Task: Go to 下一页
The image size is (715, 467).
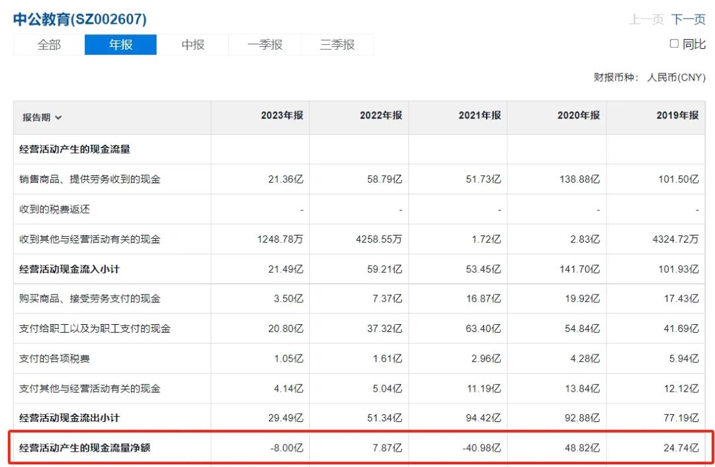Action: coord(688,20)
